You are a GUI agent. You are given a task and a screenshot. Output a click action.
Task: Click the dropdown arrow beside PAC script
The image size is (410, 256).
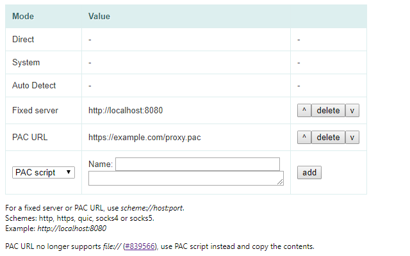click(x=69, y=172)
